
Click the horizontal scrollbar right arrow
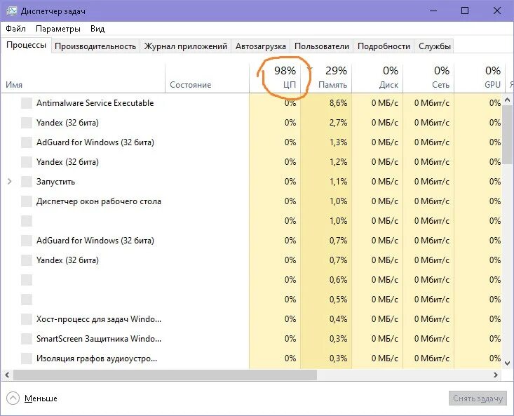point(496,375)
